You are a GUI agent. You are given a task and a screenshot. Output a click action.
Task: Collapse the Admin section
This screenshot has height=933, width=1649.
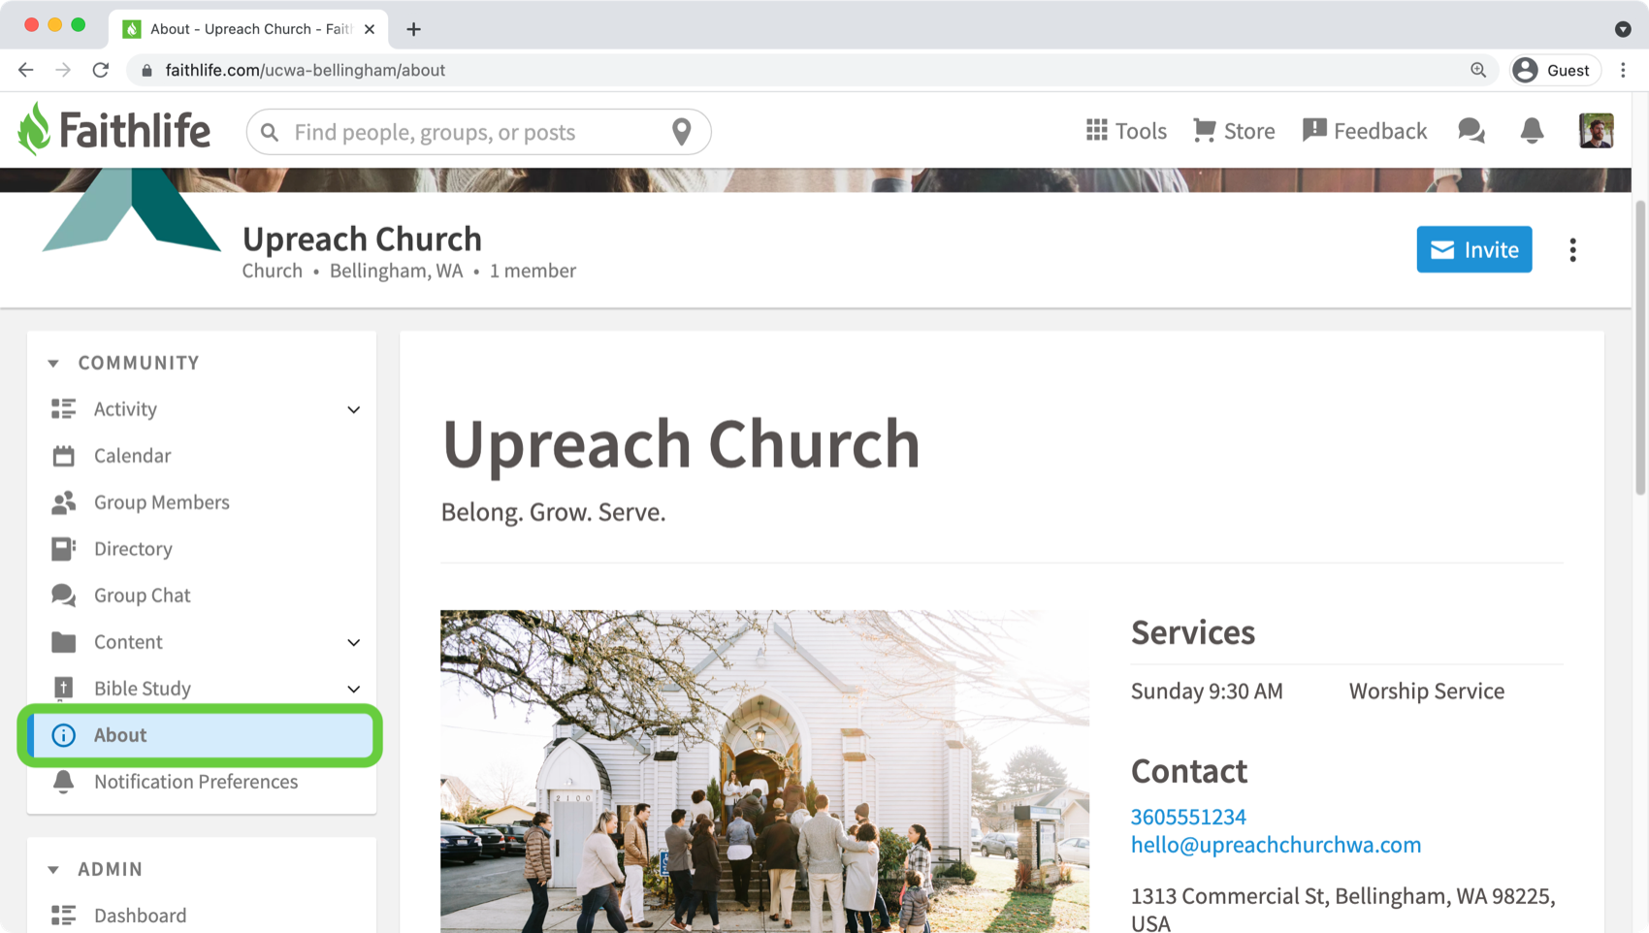(53, 869)
